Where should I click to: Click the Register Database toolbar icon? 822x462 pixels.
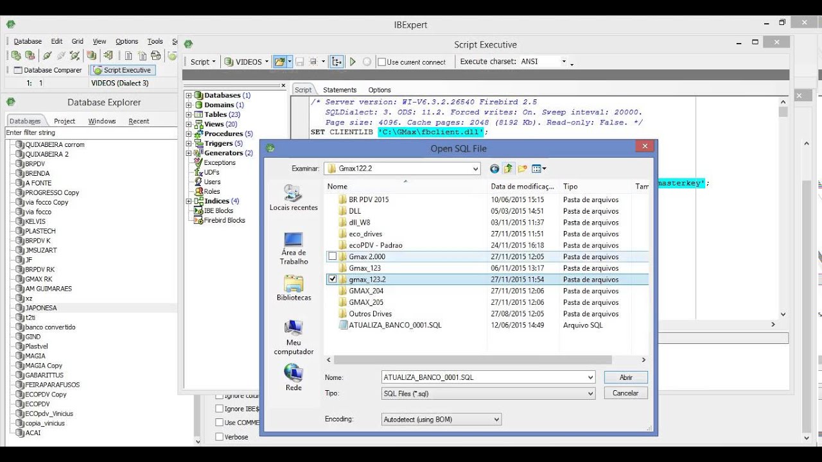16,56
